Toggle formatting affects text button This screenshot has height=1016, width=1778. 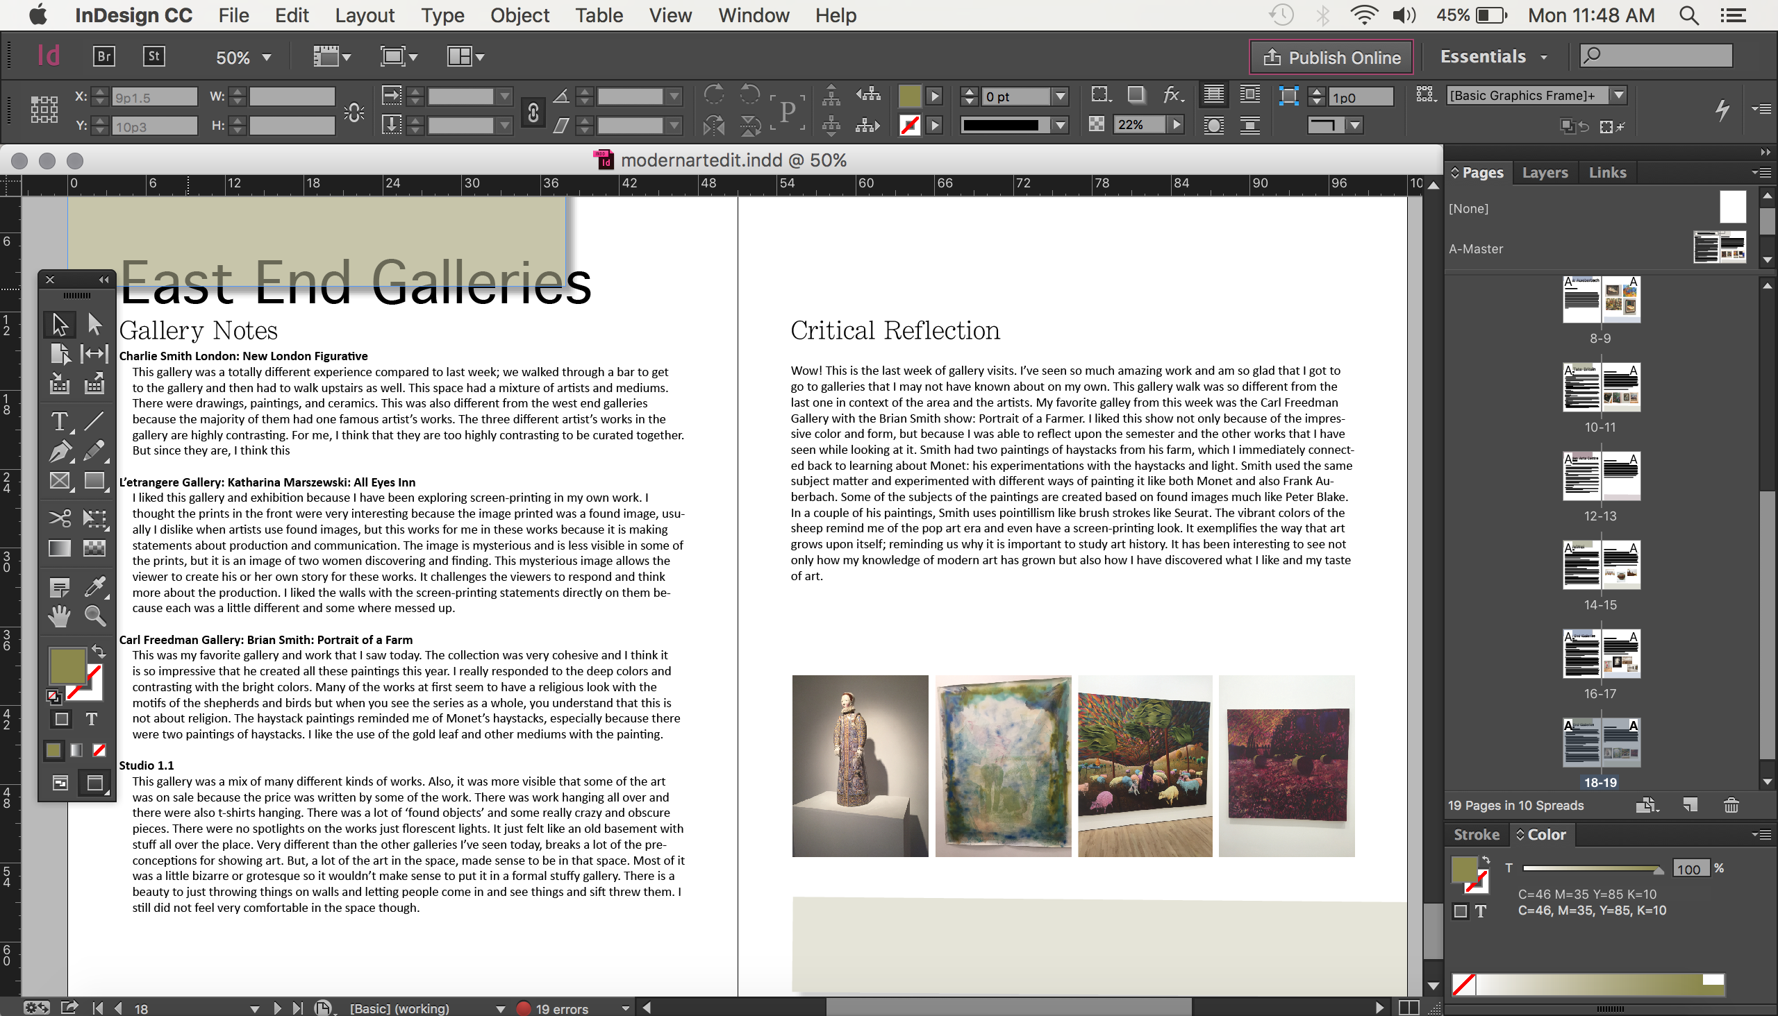tap(91, 719)
